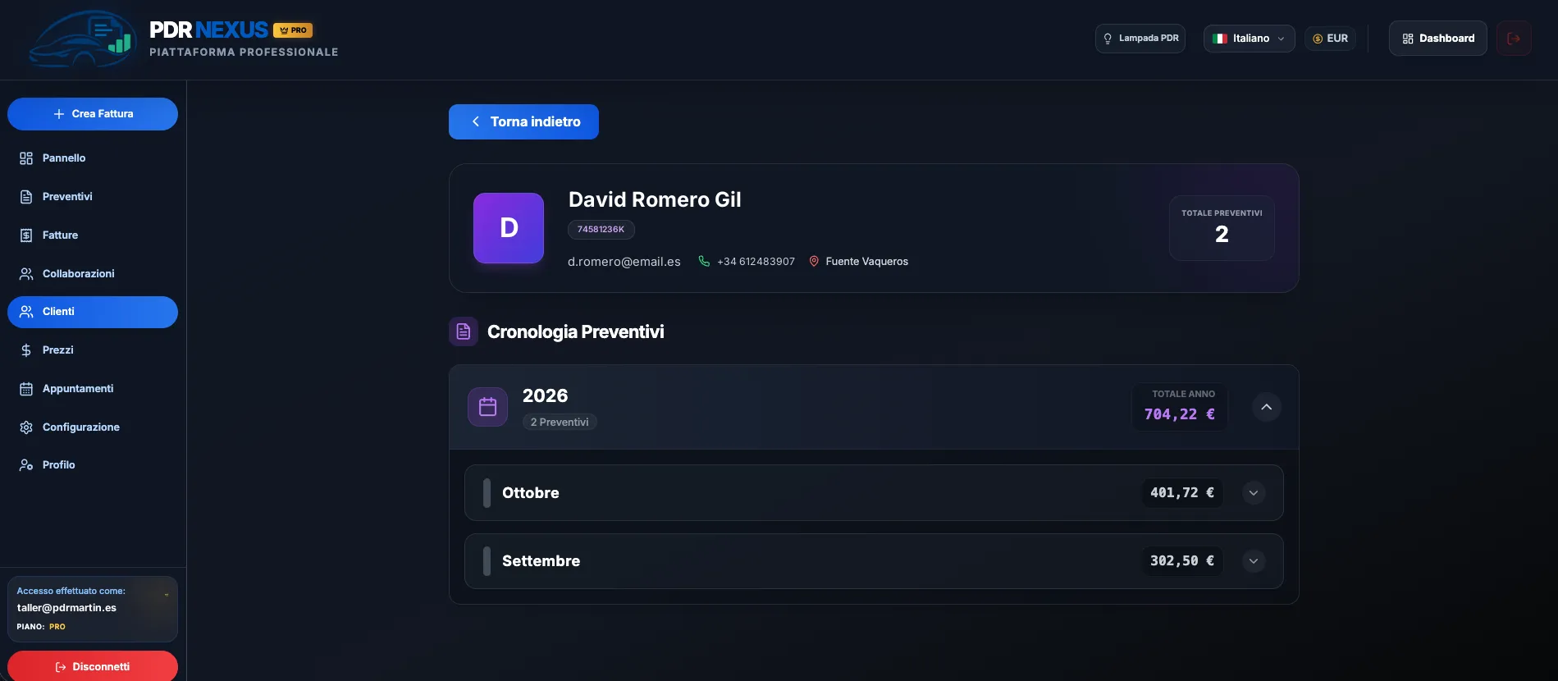1558x681 pixels.
Task: Click the red Disconnetti button
Action: (x=93, y=666)
